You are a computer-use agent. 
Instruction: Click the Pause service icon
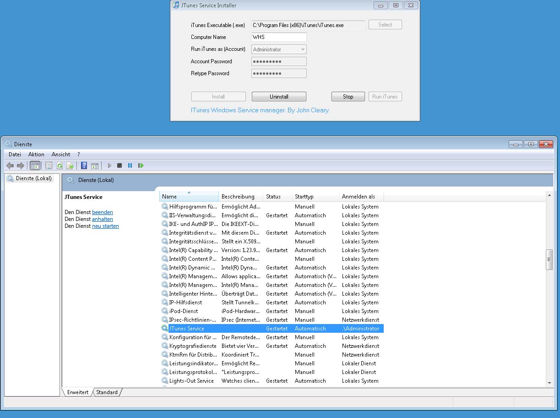point(130,165)
